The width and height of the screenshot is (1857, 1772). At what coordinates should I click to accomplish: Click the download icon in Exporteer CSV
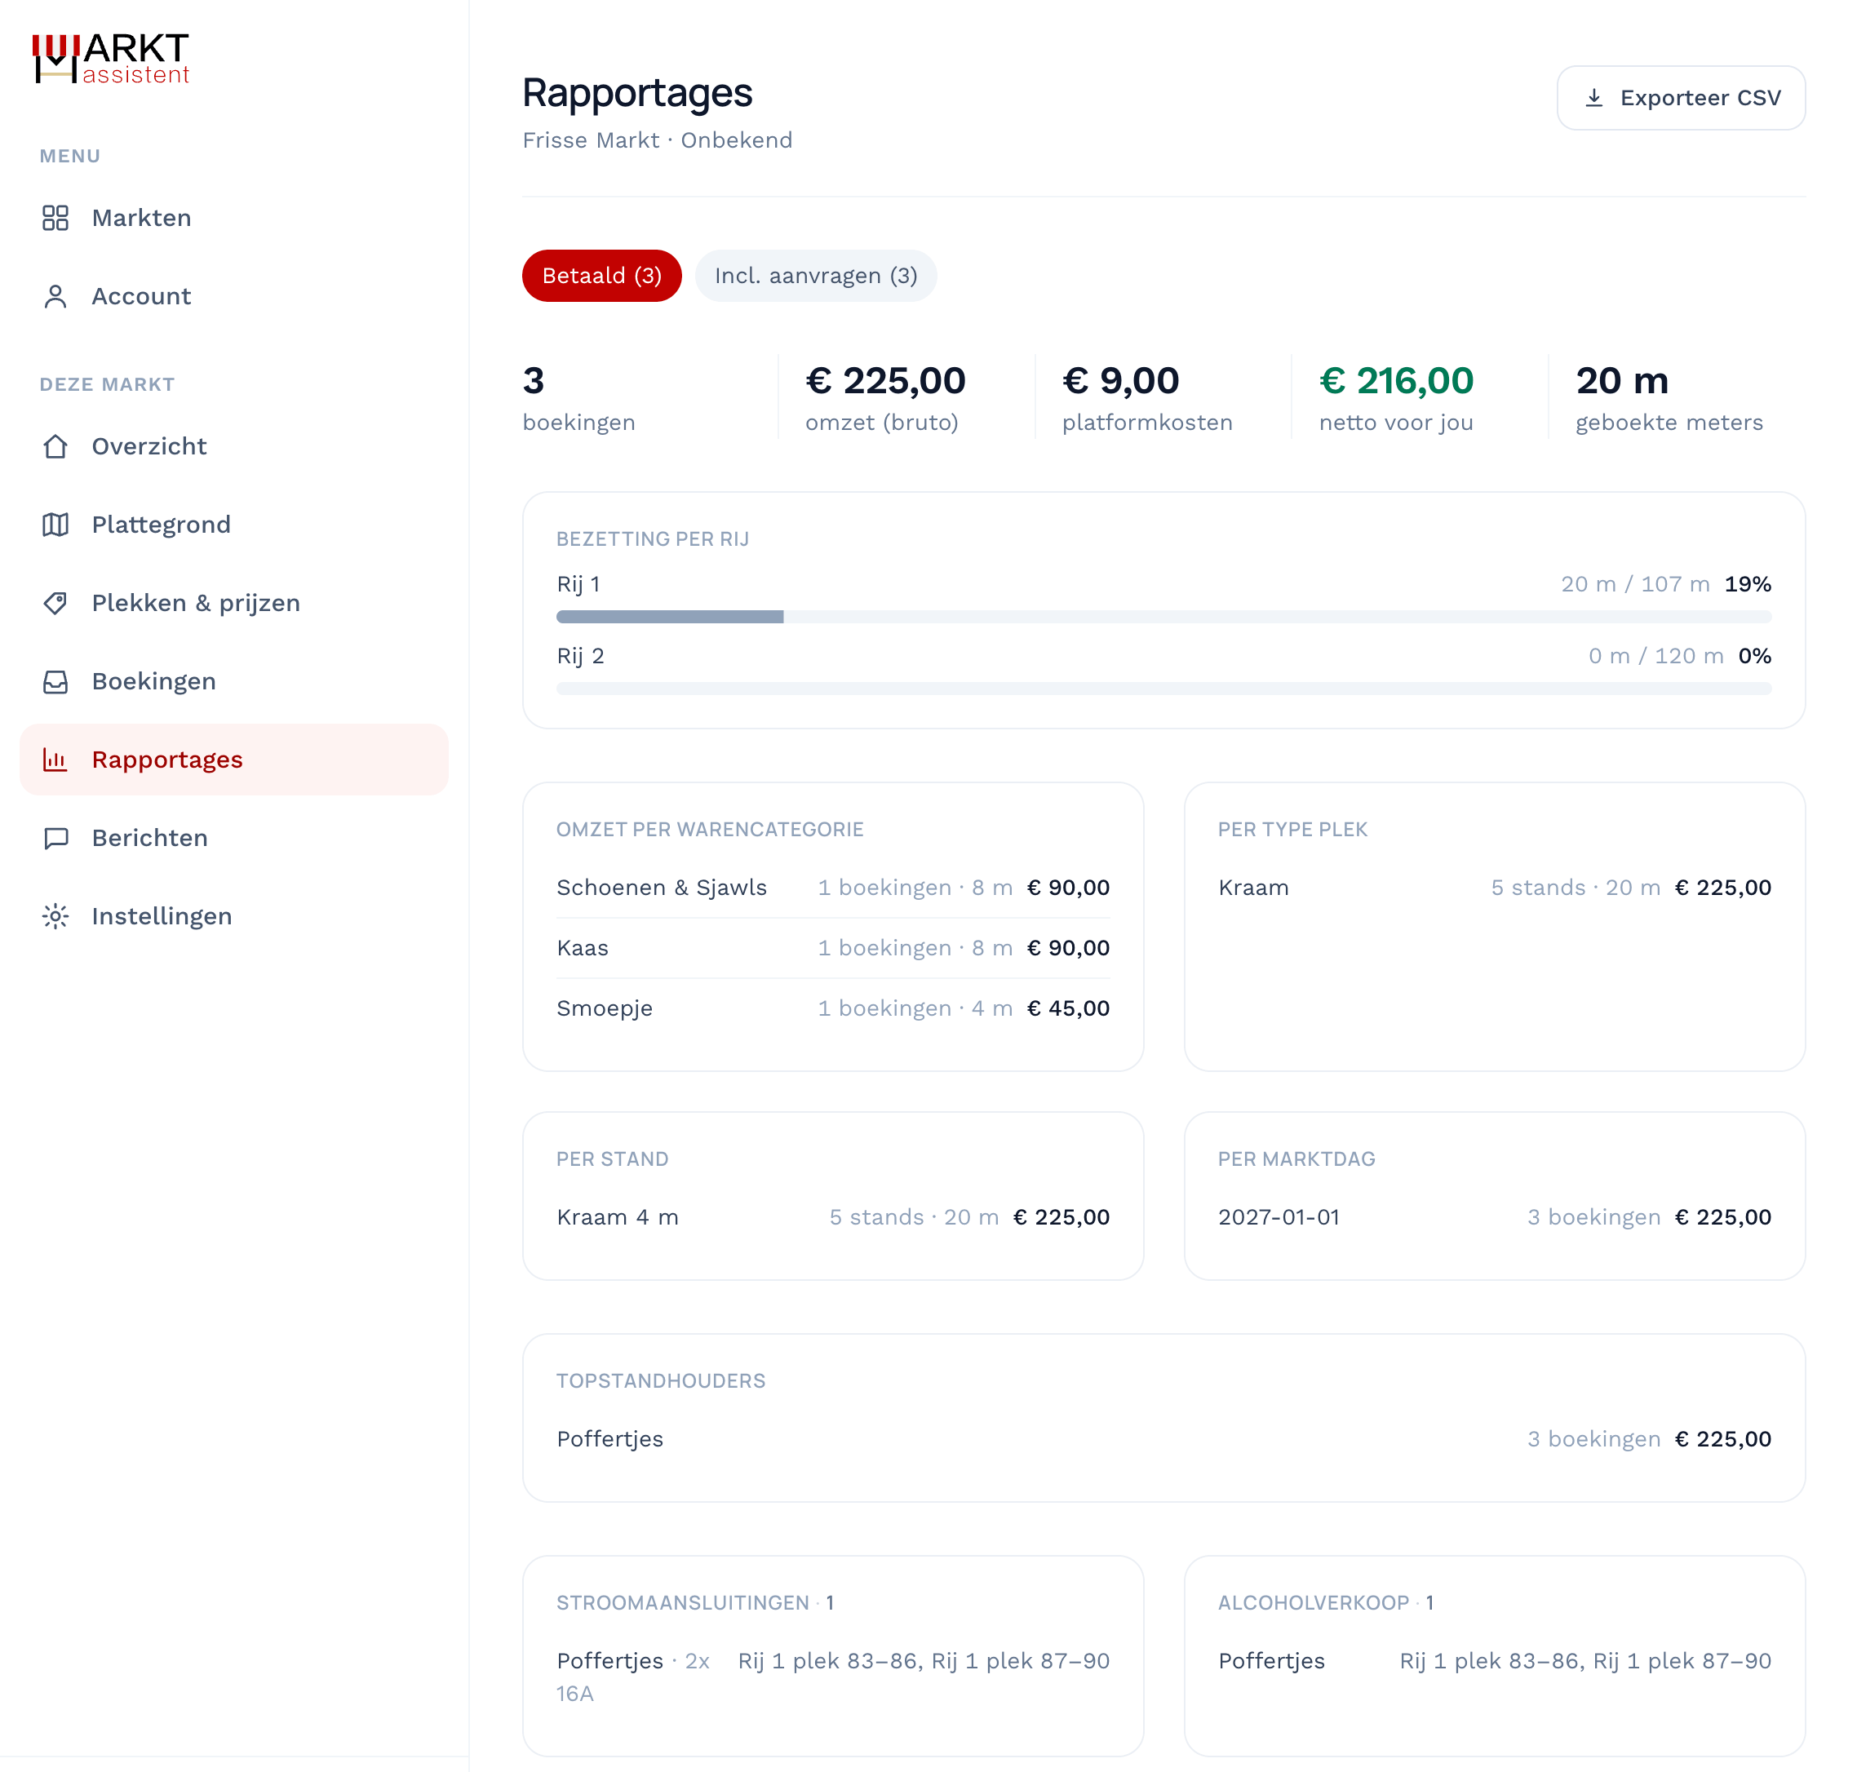[x=1594, y=98]
